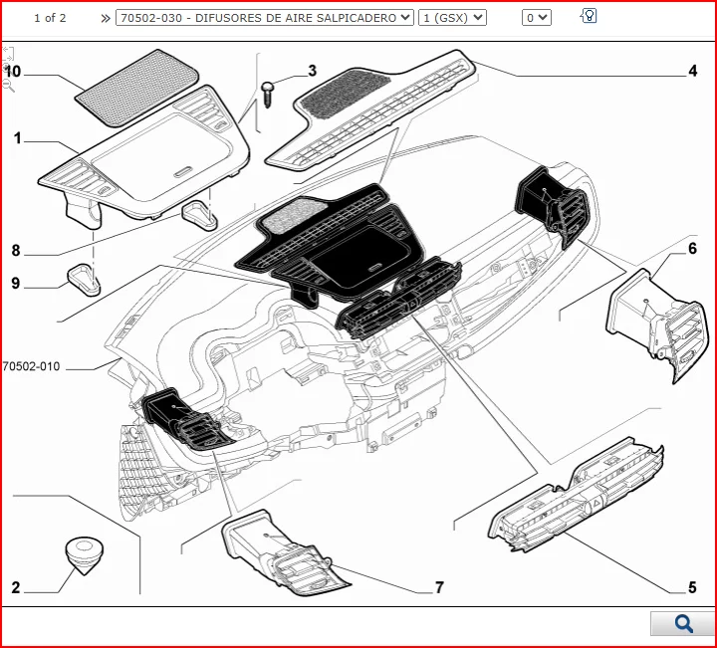Select callout number 4
Screen dimensions: 717x648
[693, 71]
